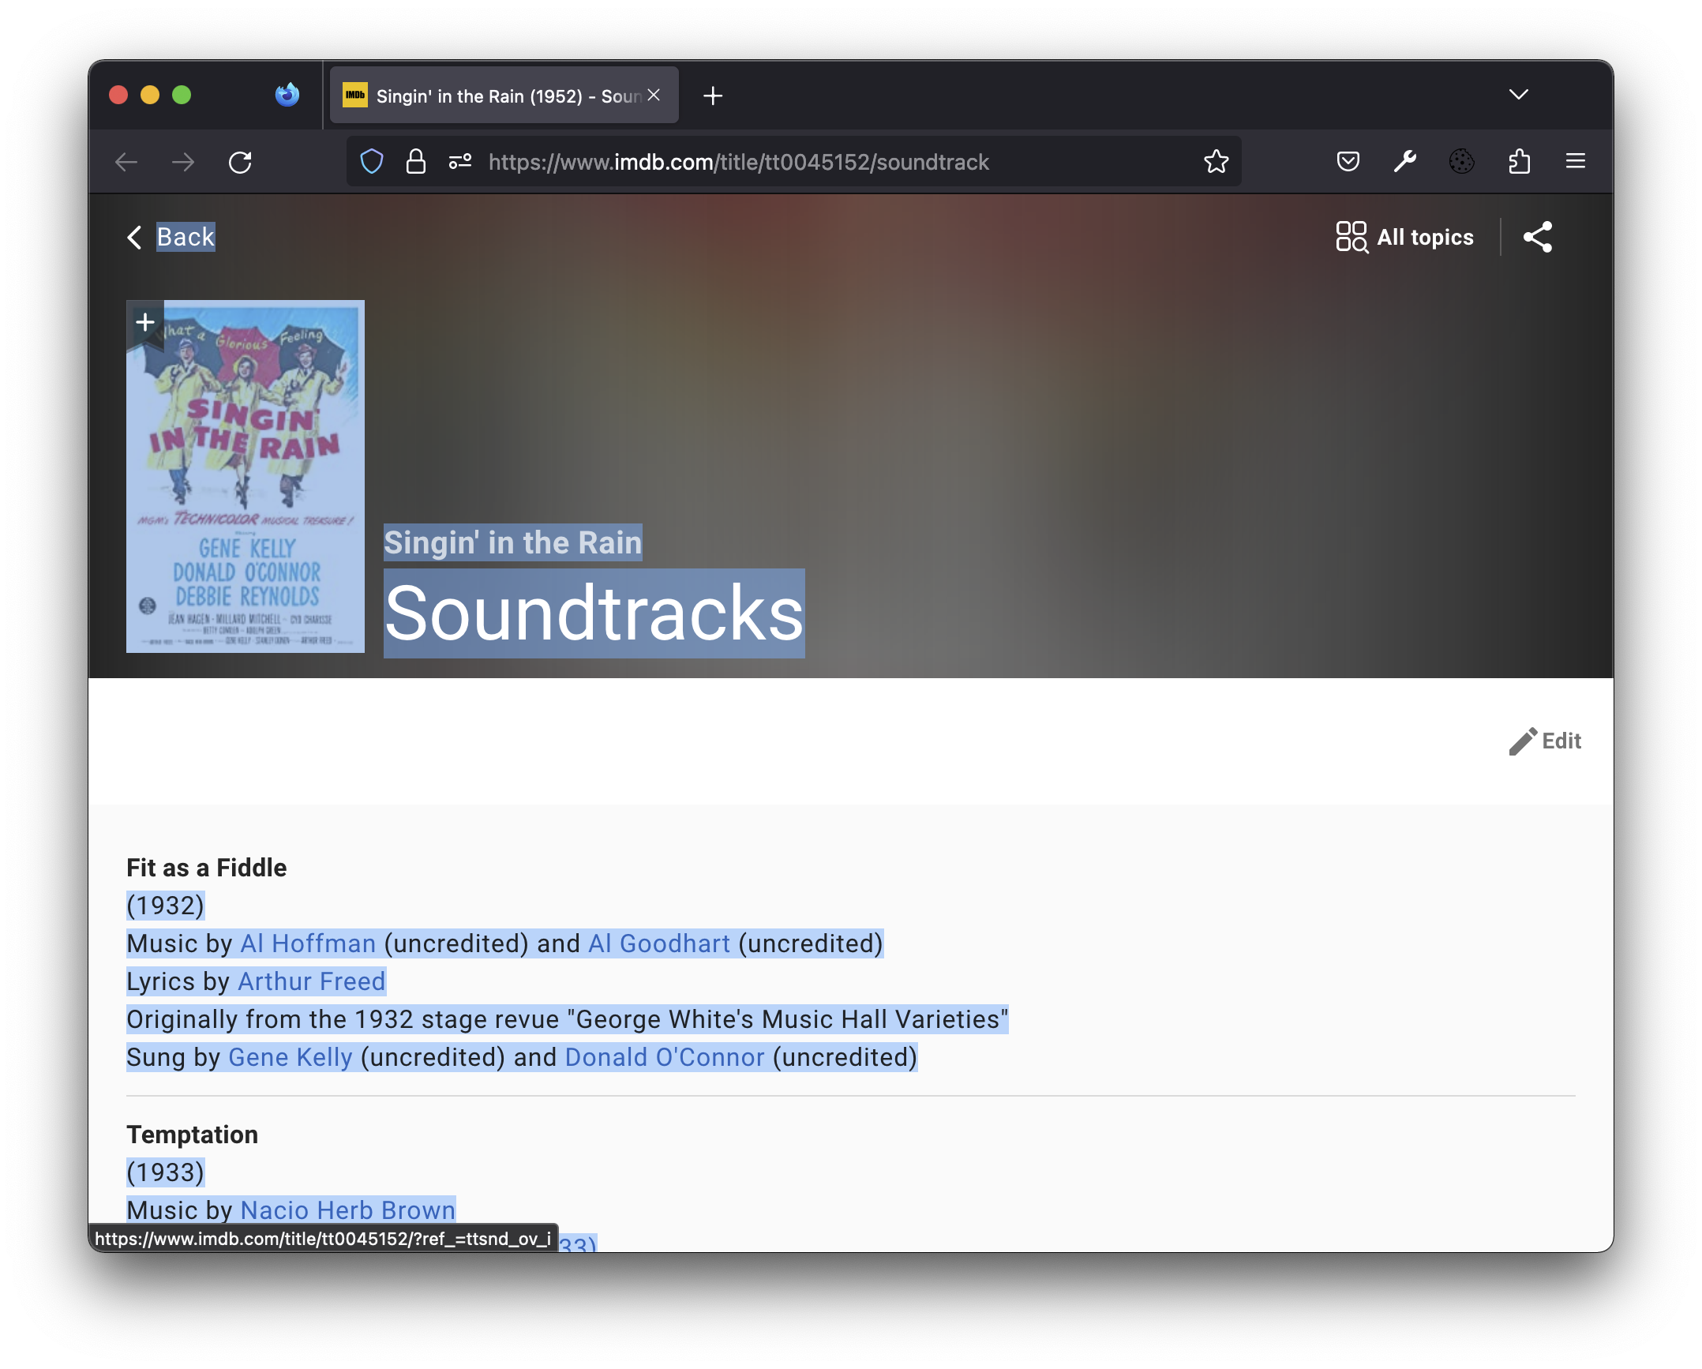Open the site permissions icon in address bar
Image resolution: width=1702 pixels, height=1369 pixels.
[x=458, y=161]
